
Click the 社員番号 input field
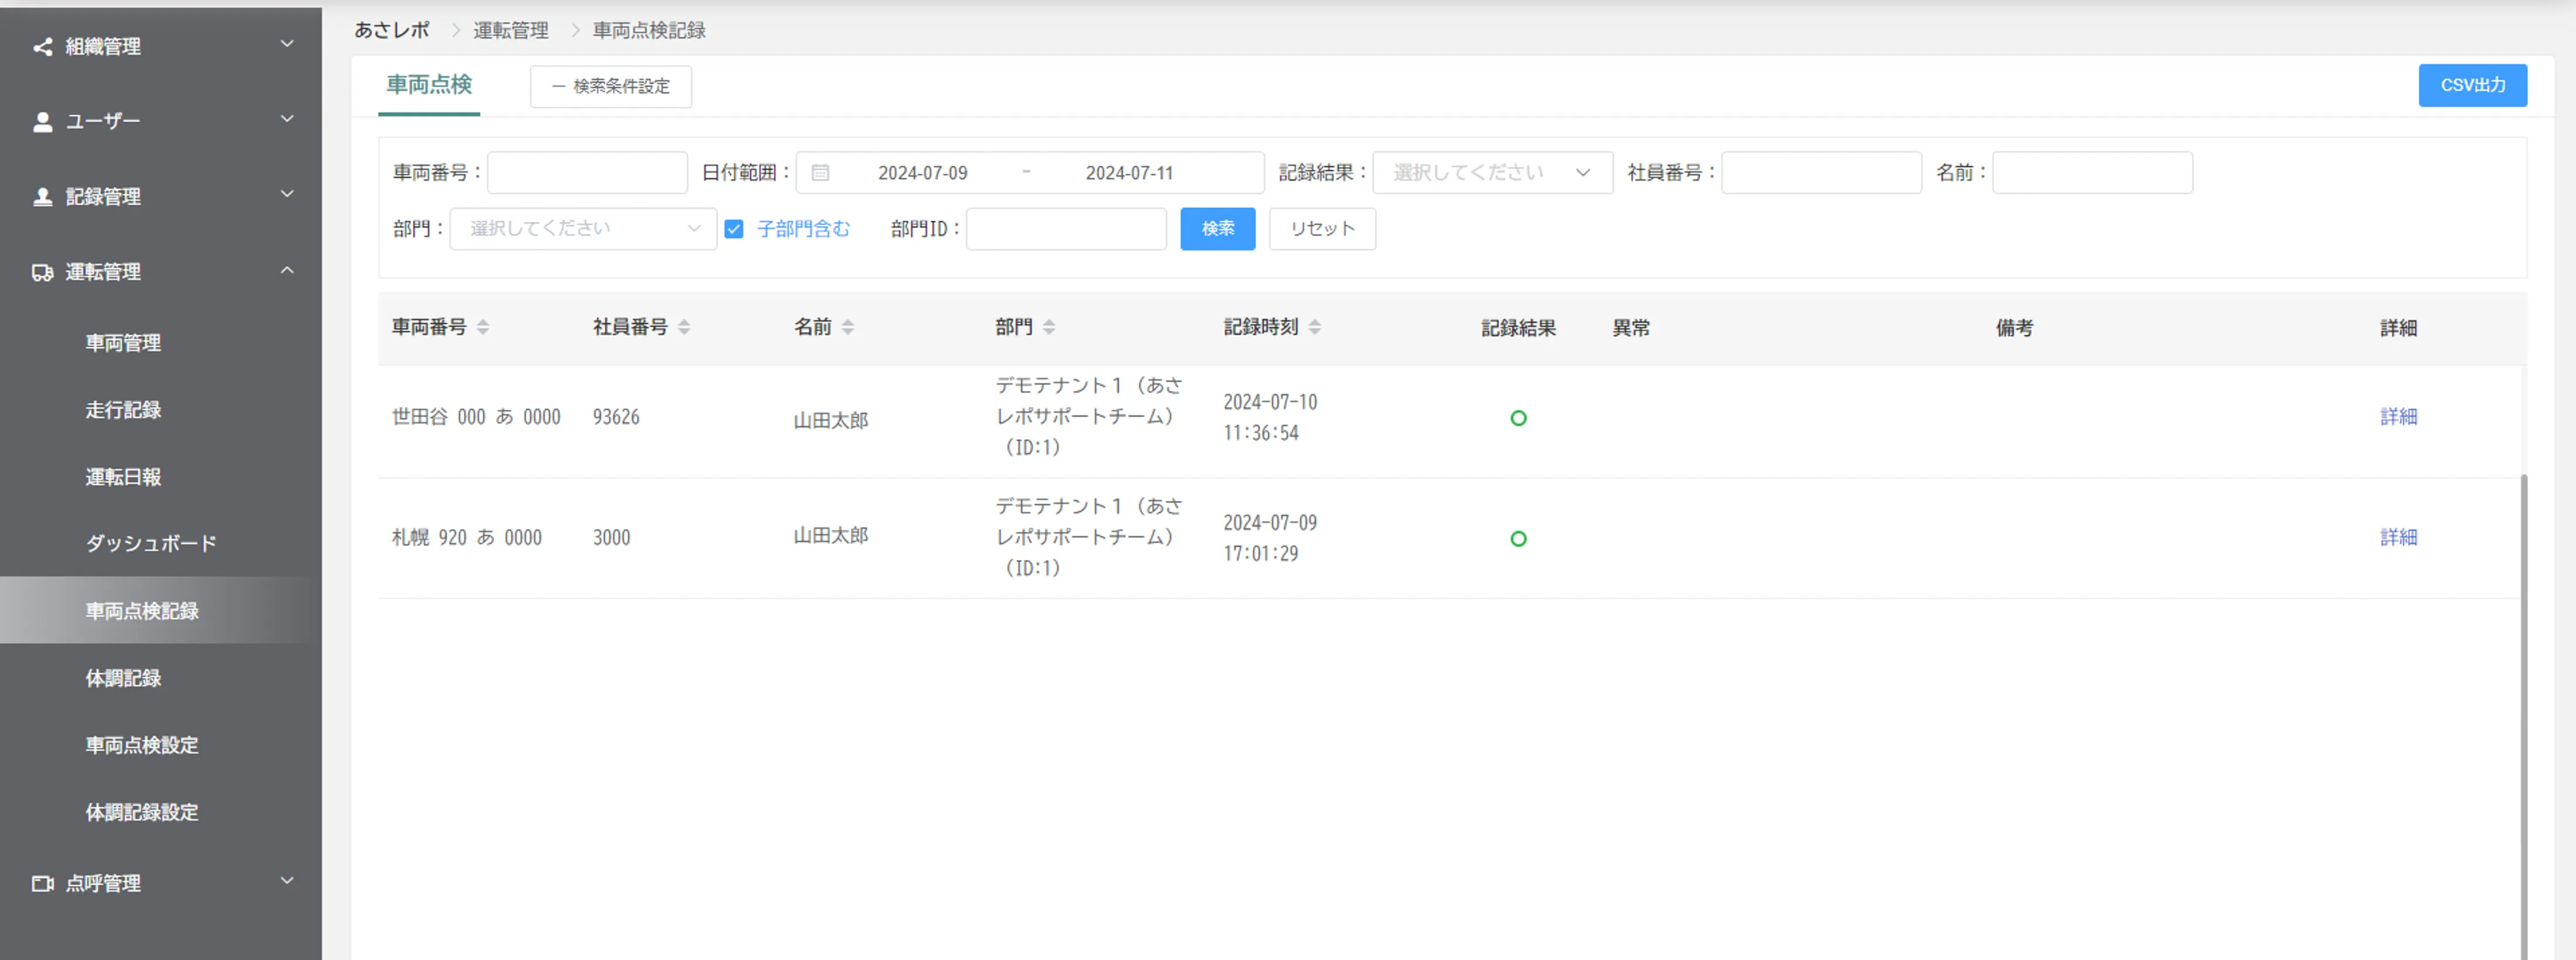click(1821, 173)
